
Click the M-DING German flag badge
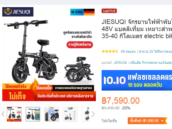[x=82, y=12]
